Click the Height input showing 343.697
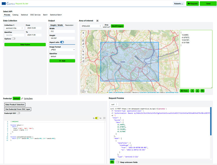Image resolution: width=217 pixels, height=165 pixels. (x=62, y=38)
